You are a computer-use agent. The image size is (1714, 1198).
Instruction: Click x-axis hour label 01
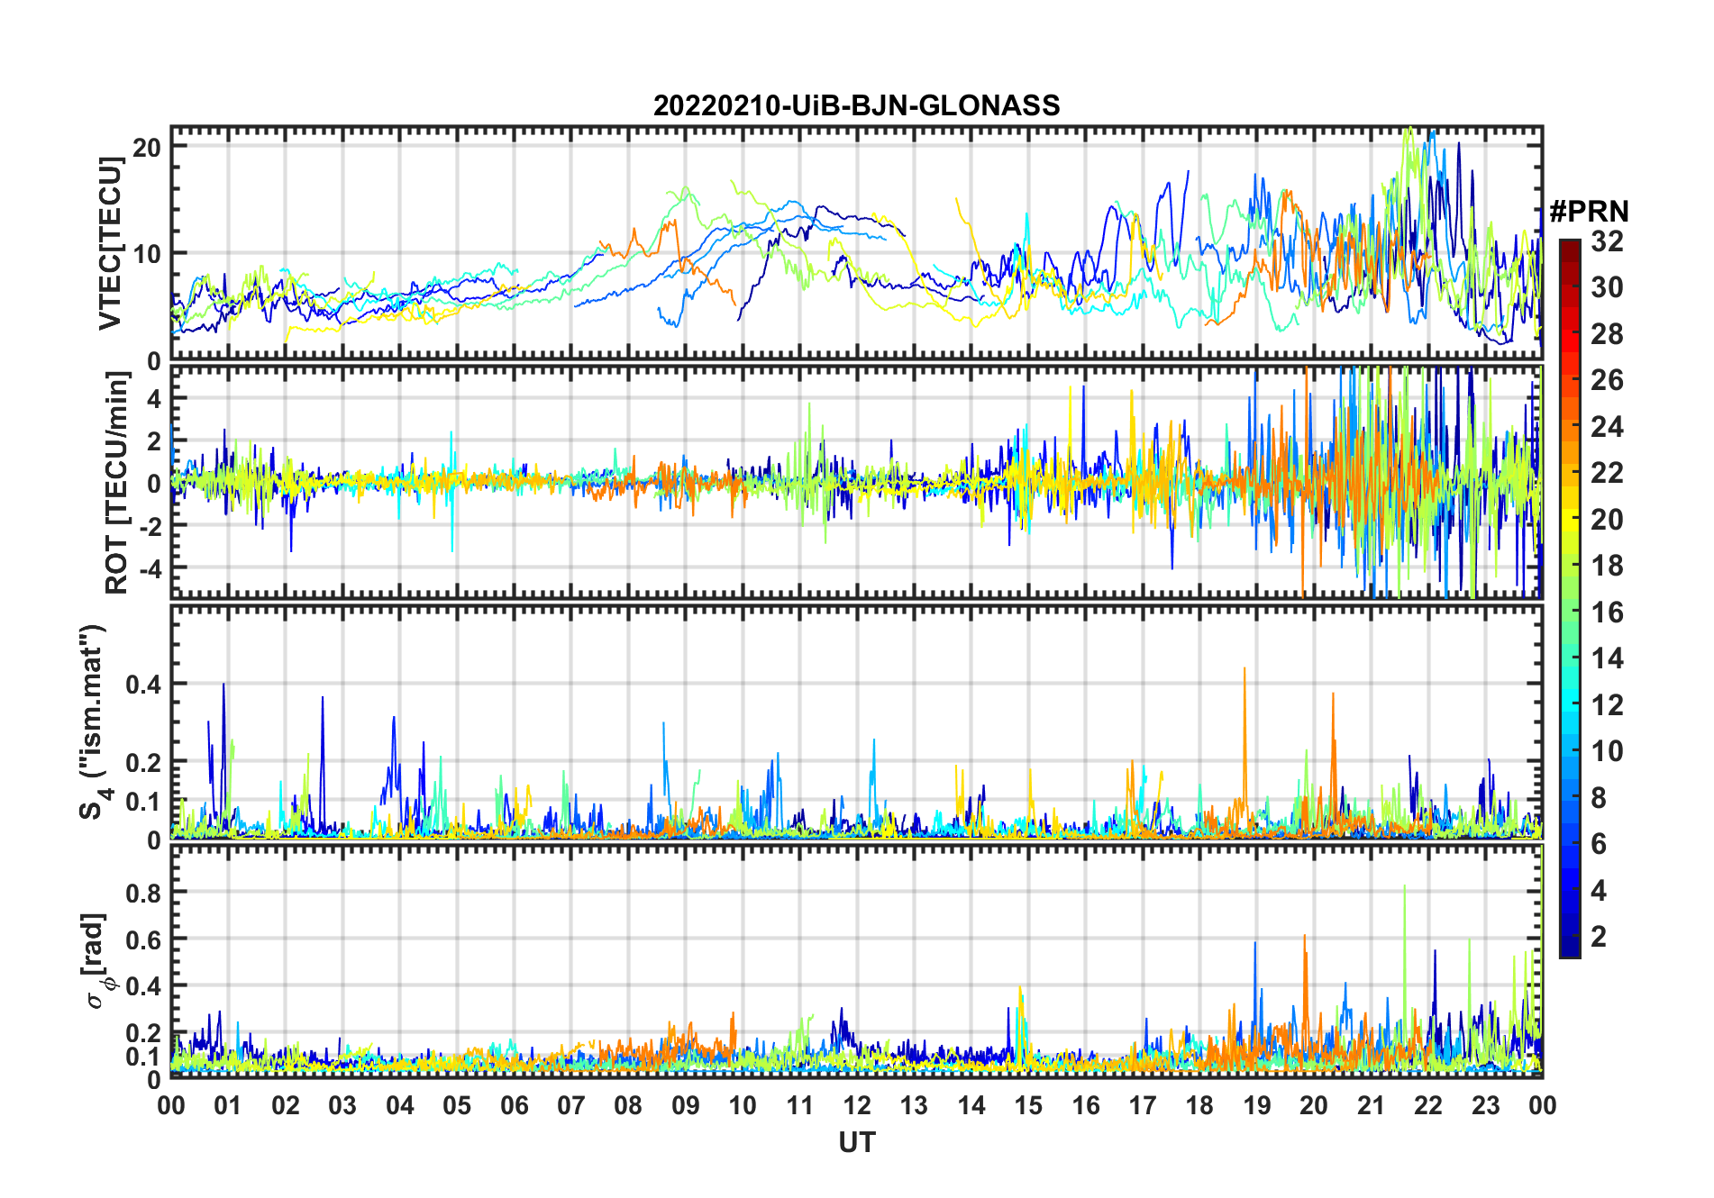[228, 1105]
